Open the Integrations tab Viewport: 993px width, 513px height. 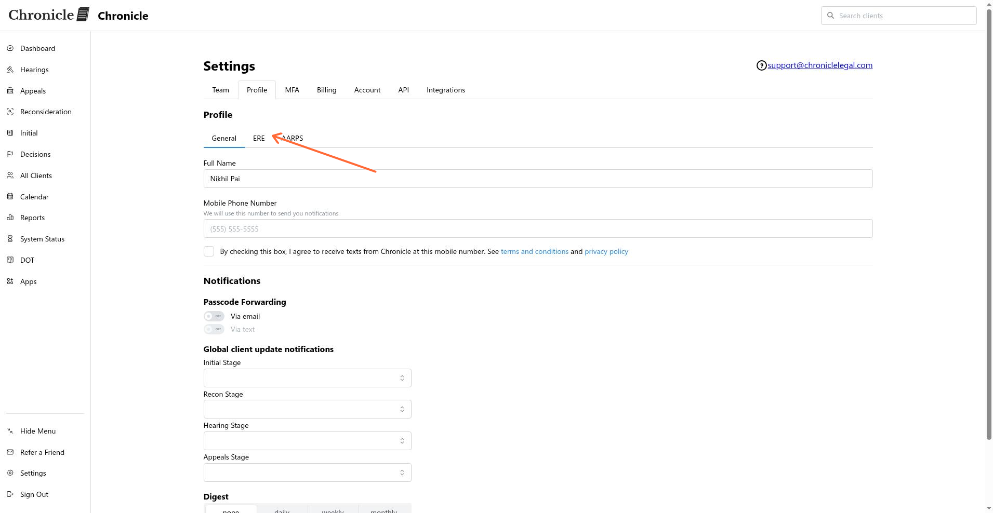[x=446, y=90]
